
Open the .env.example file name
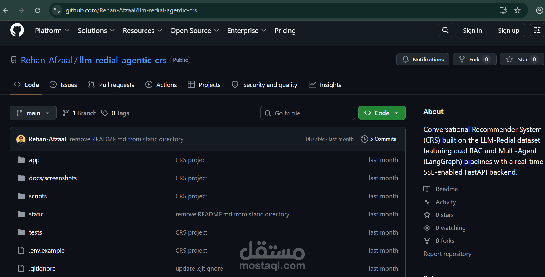tap(47, 251)
